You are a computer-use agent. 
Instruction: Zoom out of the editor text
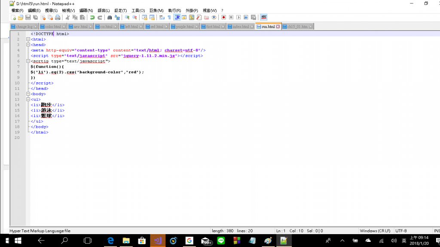(134, 17)
